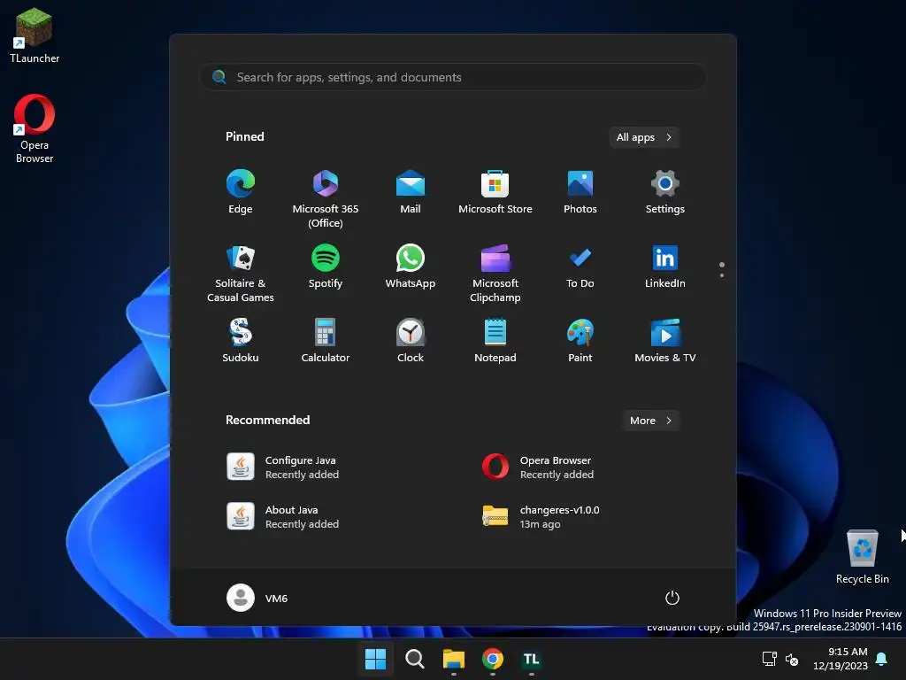Open Microsoft Store from pinned apps
This screenshot has height=680, width=906.
pos(495,192)
